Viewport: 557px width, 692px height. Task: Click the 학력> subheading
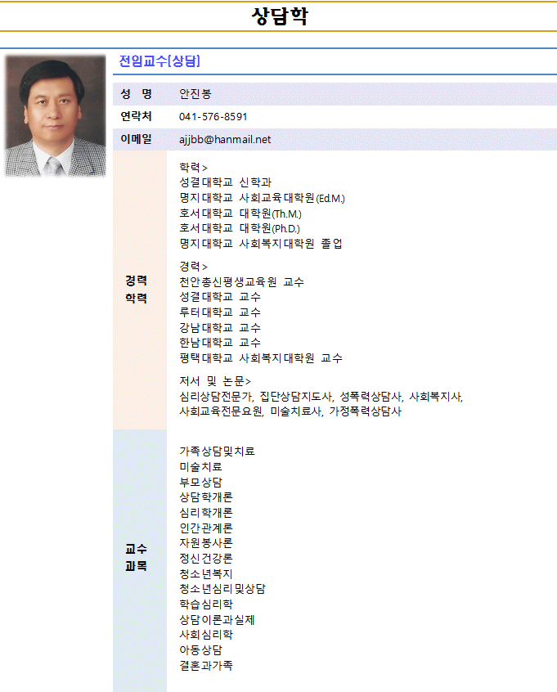pos(193,167)
